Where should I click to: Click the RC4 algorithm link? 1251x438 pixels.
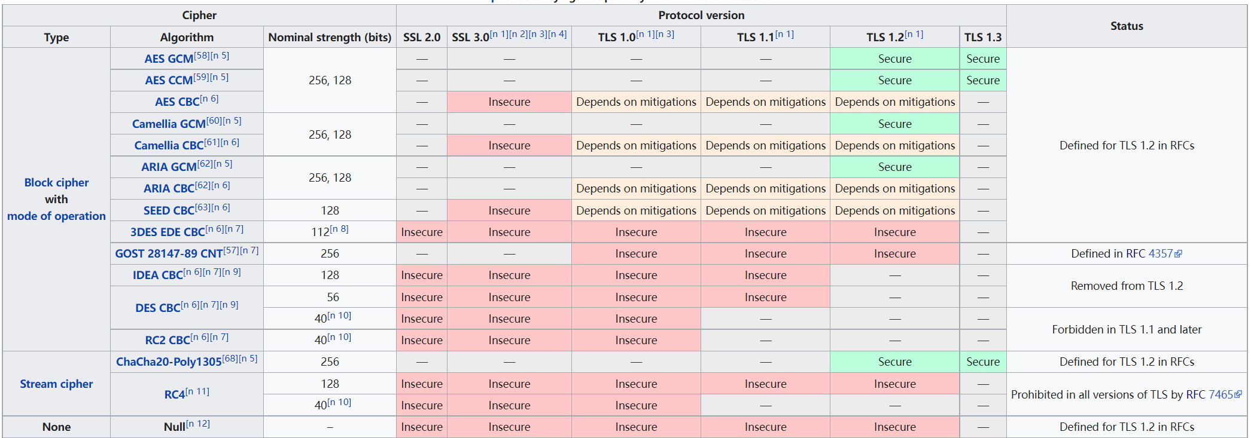click(x=174, y=395)
